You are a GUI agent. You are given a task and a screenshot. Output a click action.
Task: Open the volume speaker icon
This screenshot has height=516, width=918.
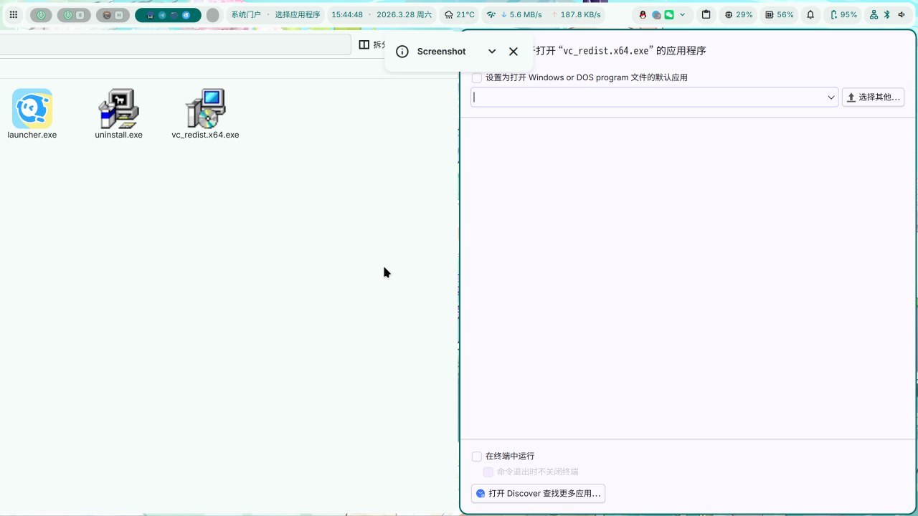(x=901, y=14)
